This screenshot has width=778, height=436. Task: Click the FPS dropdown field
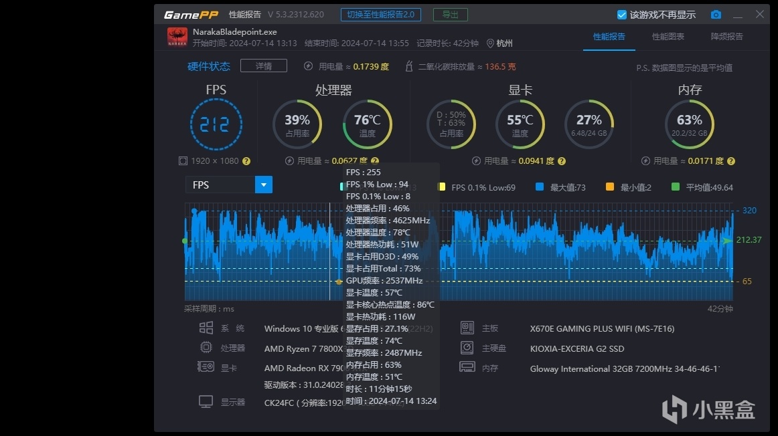coord(229,185)
